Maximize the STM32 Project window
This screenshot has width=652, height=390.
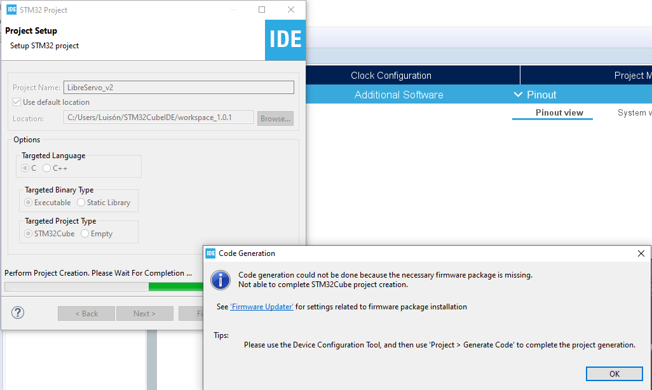pos(262,10)
